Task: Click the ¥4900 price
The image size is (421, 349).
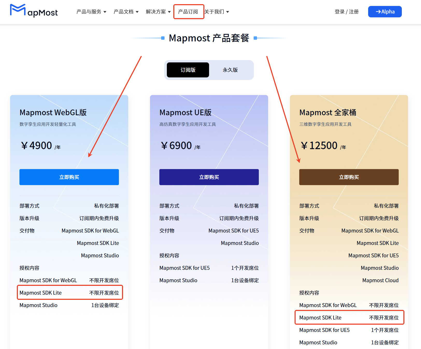Action: 40,146
